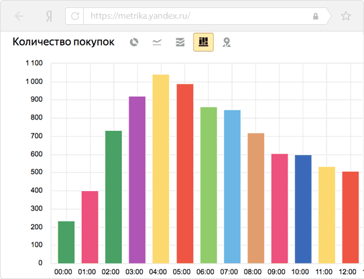Click the browser back arrow
Screen dimensions: 364x279
(x=19, y=16)
